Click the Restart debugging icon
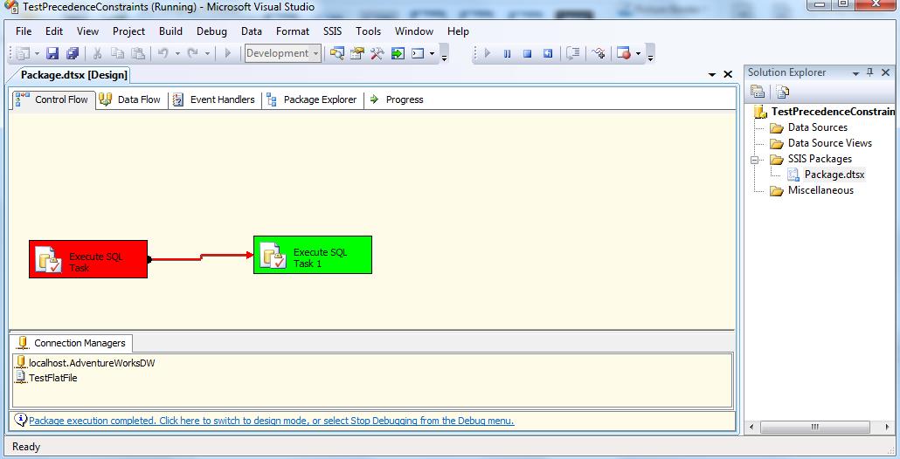The image size is (900, 459). pyautogui.click(x=548, y=53)
